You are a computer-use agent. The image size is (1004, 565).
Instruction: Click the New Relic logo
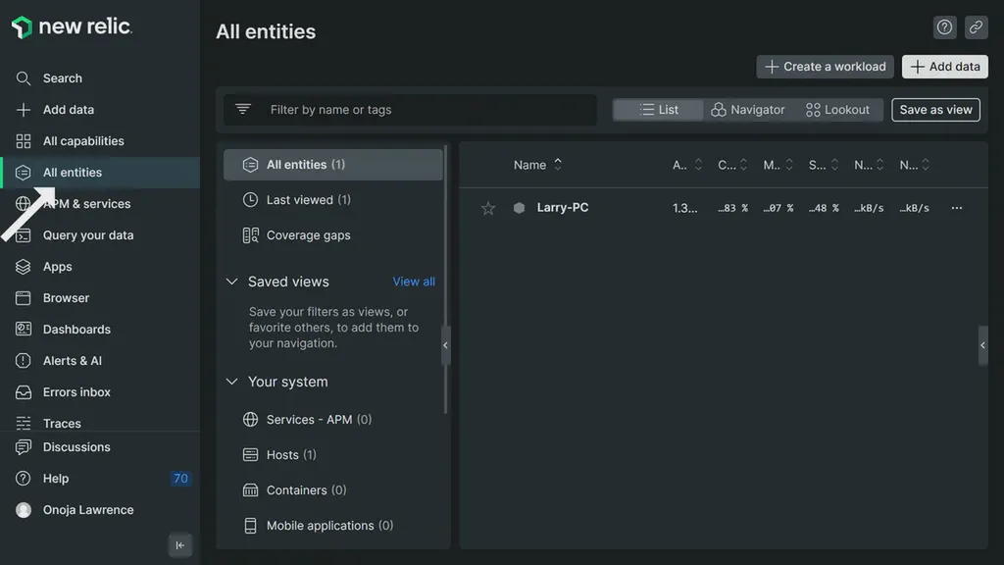[71, 26]
